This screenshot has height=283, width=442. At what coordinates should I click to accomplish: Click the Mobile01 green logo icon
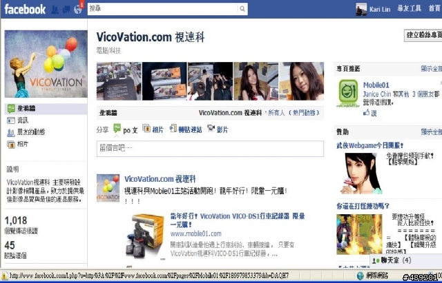pos(348,93)
